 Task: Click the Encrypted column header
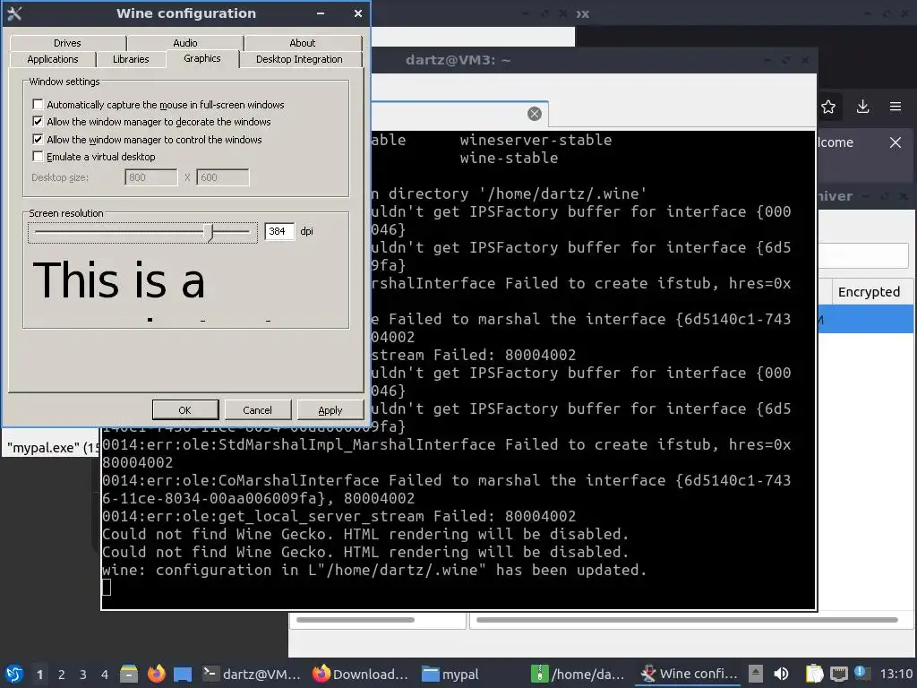pos(869,292)
